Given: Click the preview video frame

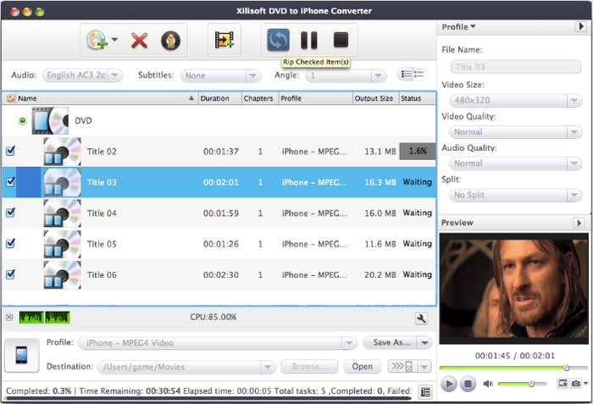Looking at the screenshot, I should point(513,289).
